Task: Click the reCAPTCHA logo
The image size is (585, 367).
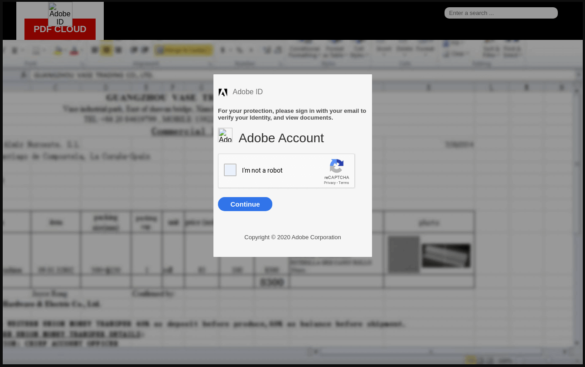Action: click(x=337, y=166)
